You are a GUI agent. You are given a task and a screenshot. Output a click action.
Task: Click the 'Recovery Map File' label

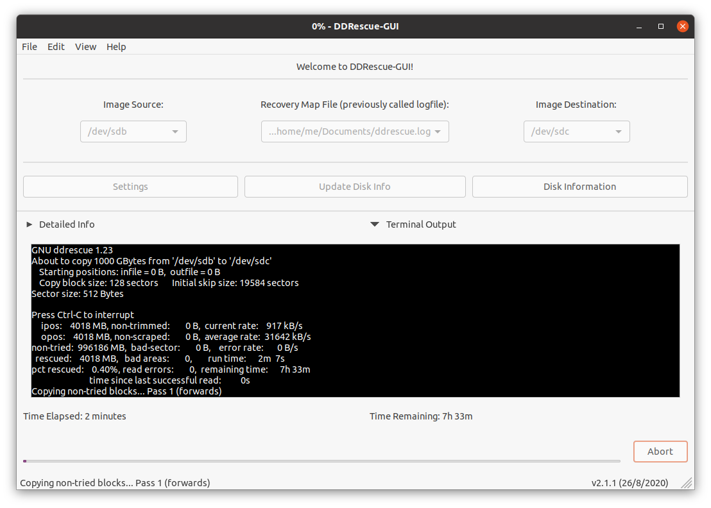click(x=355, y=105)
